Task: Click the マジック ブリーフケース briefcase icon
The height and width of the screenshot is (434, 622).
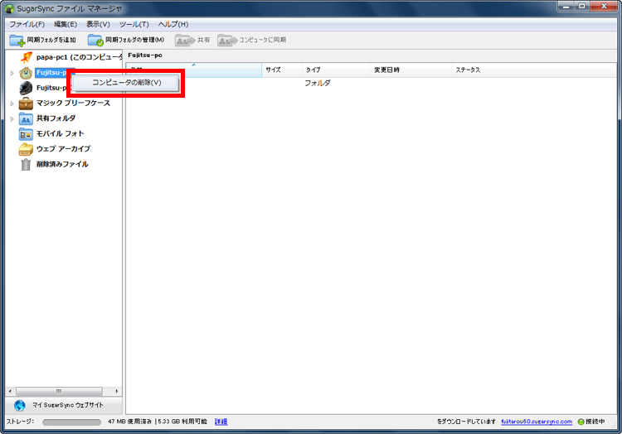Action: point(26,104)
